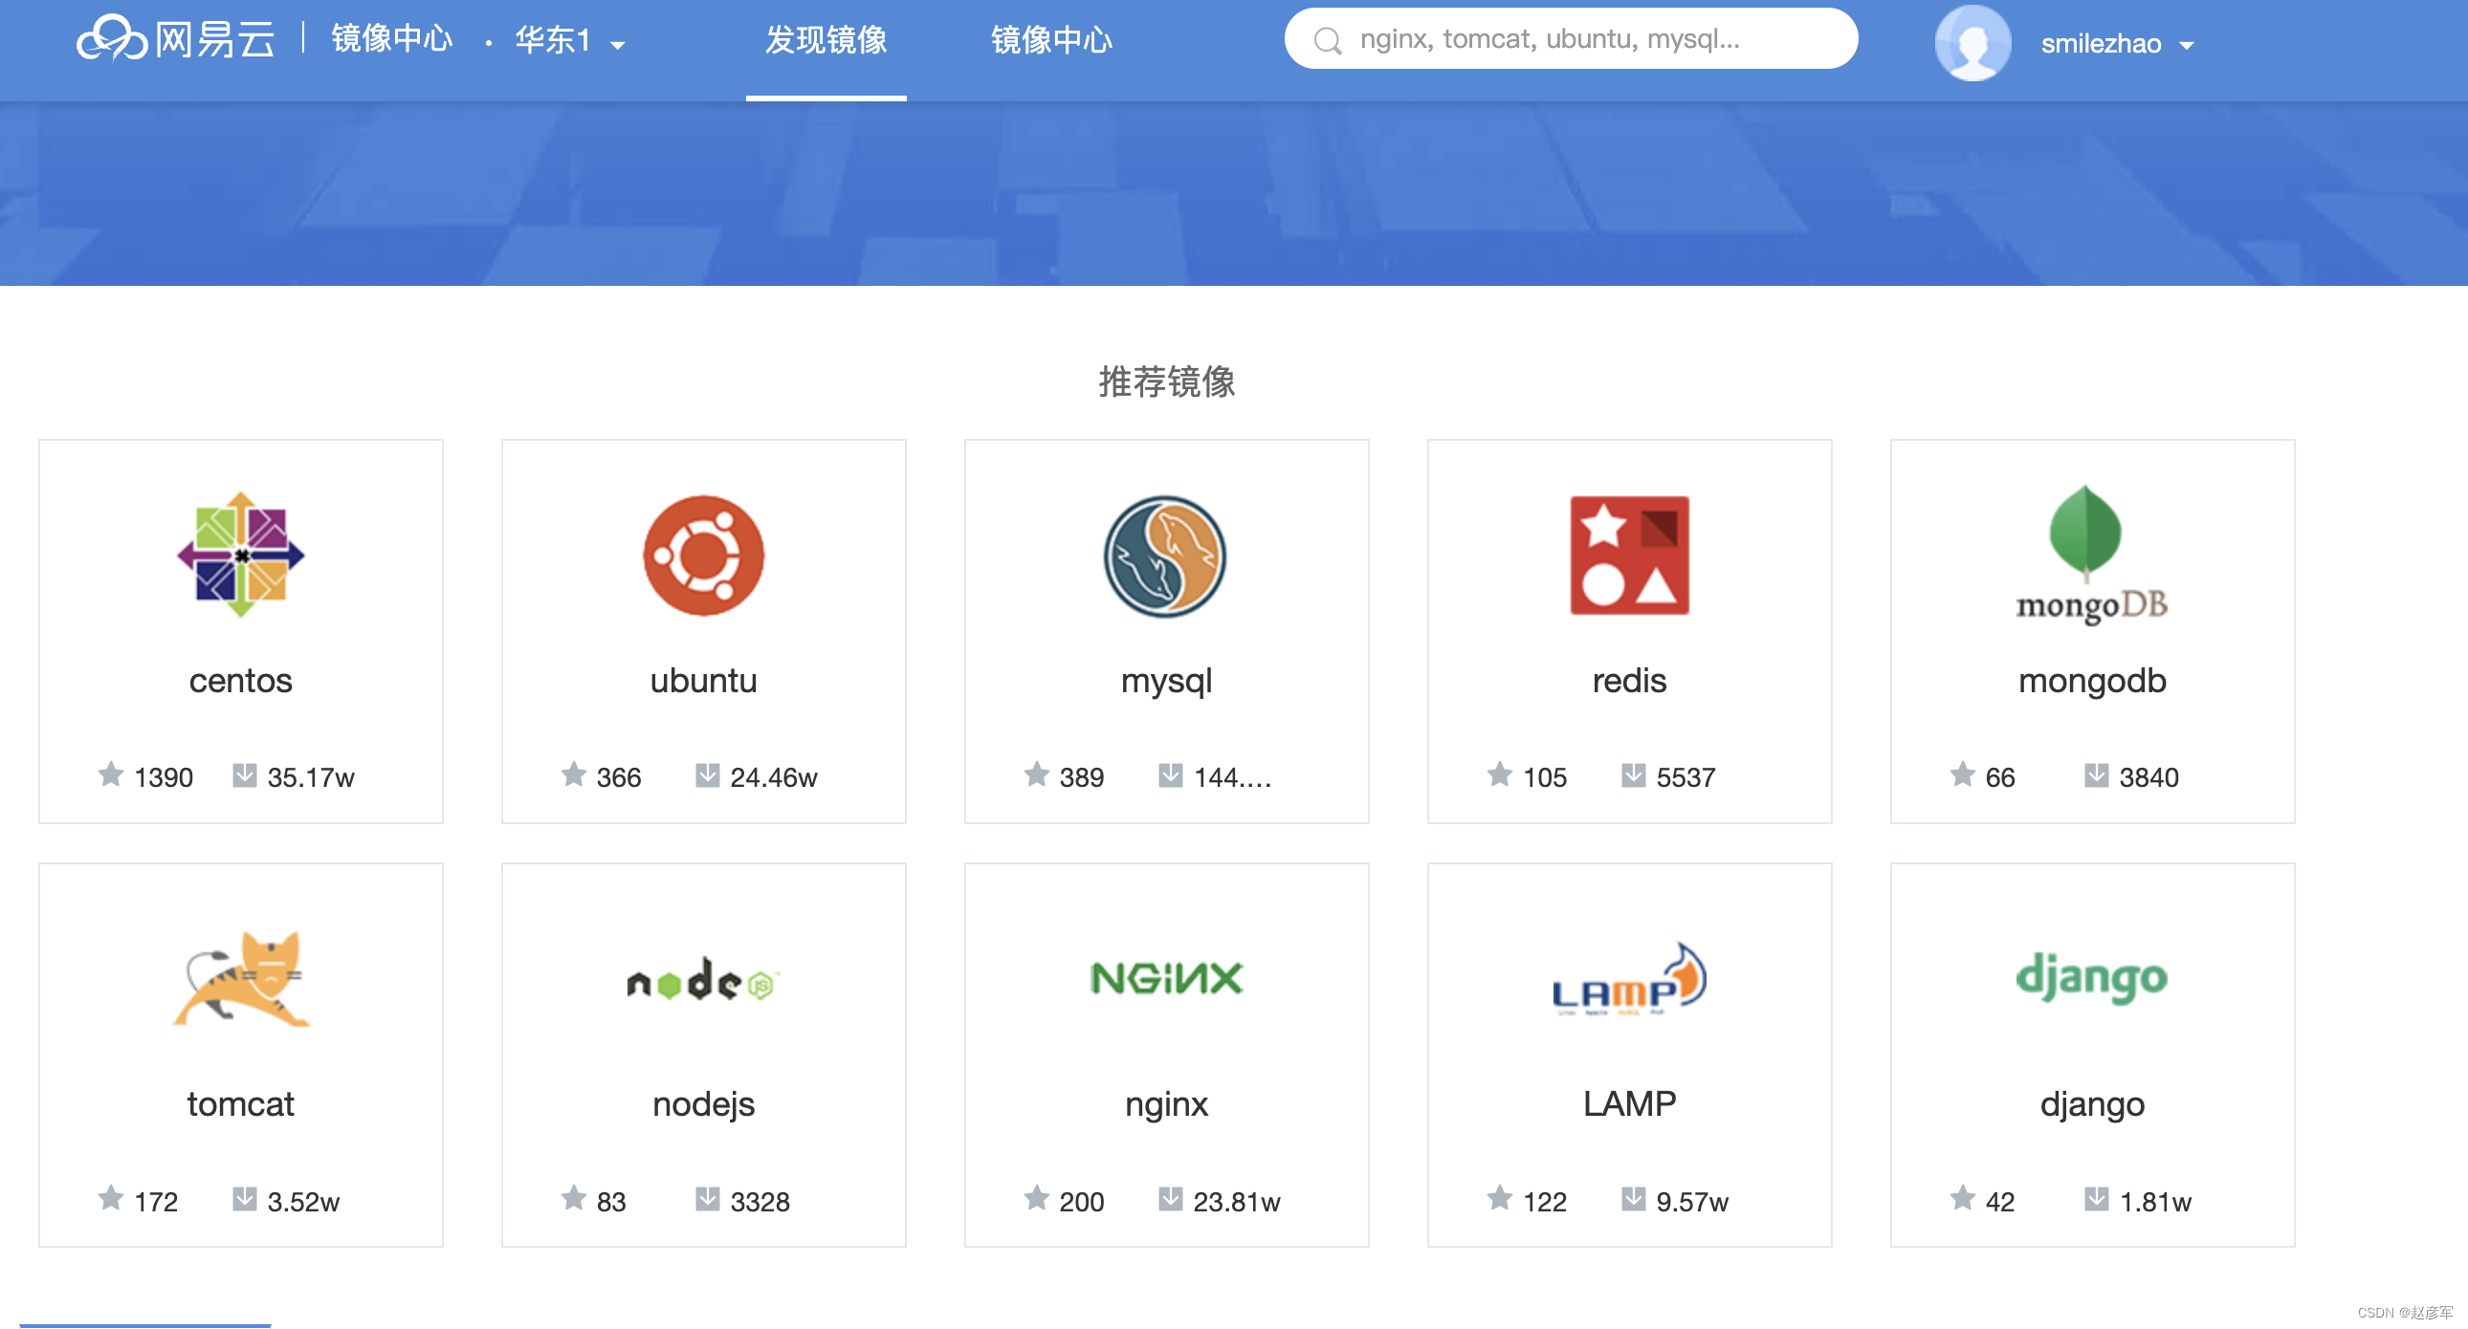This screenshot has width=2468, height=1329.
Task: Click the search magnifier icon
Action: coord(1327,40)
